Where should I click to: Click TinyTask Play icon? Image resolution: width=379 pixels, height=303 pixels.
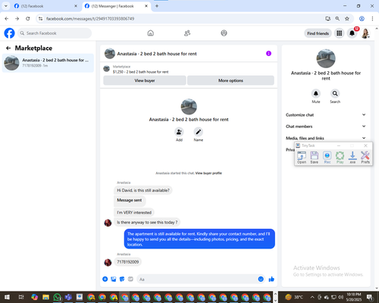click(x=340, y=158)
